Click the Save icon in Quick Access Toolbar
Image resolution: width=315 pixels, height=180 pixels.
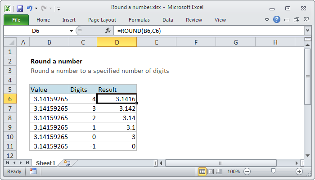click(20, 8)
